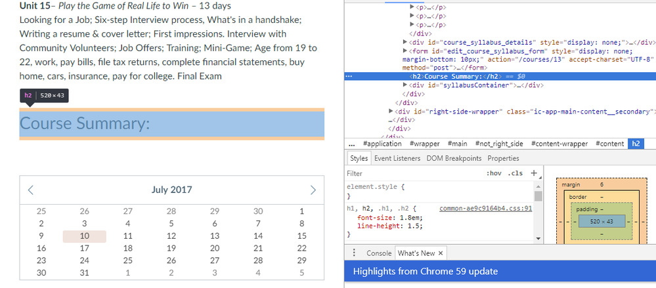Viewport: 656px width, 288px height.
Task: Expand the course_syllabus_details div node
Action: (x=405, y=42)
